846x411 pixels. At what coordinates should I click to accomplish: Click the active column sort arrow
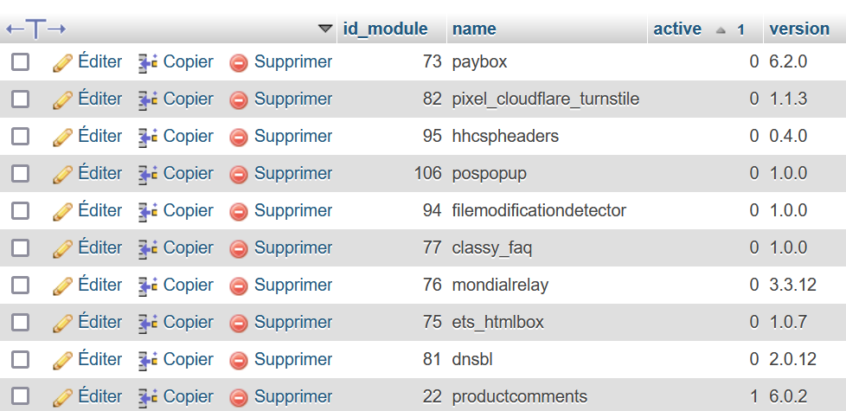coord(721,30)
